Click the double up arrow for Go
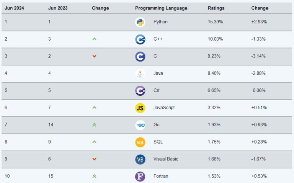This screenshot has width=294, height=183. click(94, 125)
